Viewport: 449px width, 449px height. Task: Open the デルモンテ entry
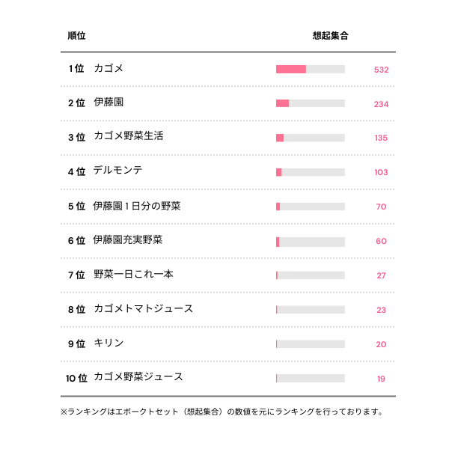(x=118, y=171)
